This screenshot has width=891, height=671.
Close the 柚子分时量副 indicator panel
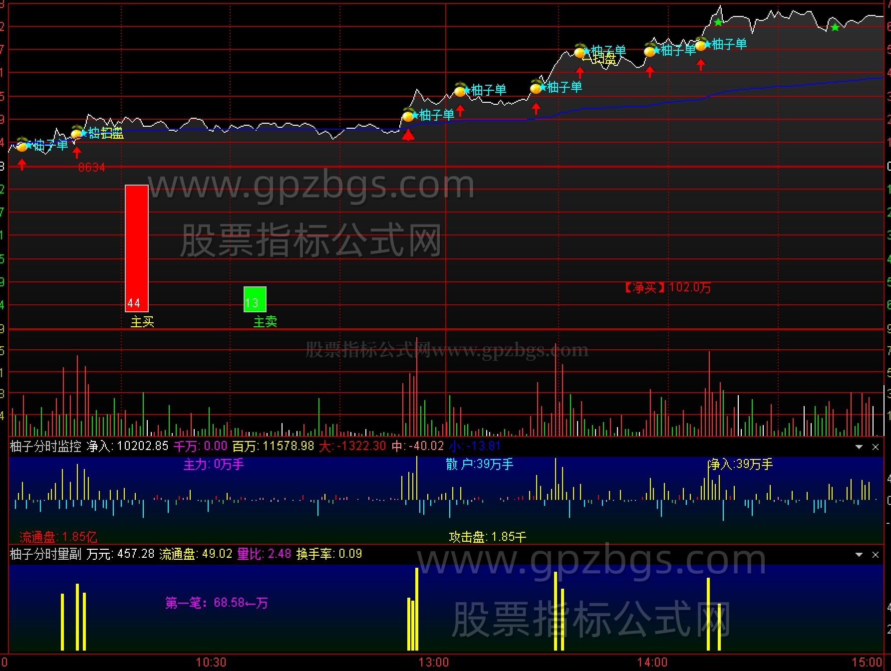click(x=875, y=555)
